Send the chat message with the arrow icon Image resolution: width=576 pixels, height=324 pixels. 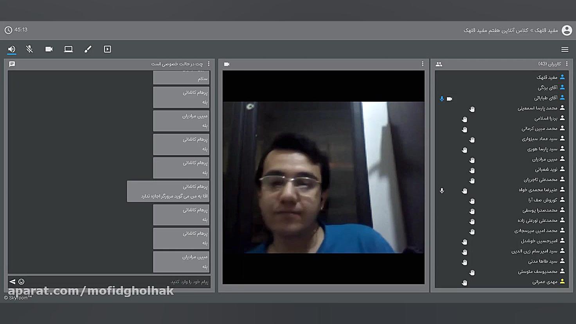point(12,282)
